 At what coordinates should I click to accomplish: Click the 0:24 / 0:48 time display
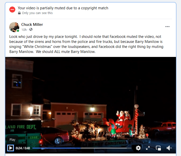coord(23,148)
